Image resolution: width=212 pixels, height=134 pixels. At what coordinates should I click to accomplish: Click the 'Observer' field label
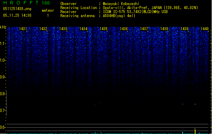coord(68,4)
